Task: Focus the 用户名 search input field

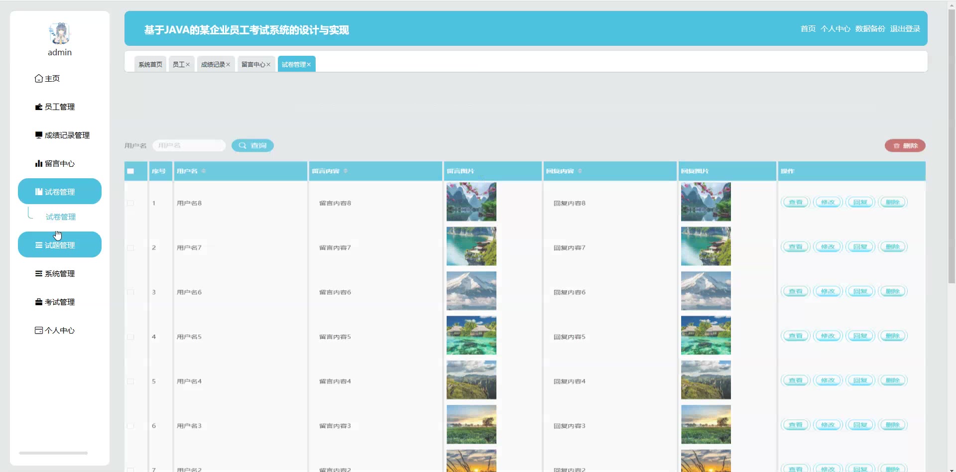Action: [x=189, y=145]
